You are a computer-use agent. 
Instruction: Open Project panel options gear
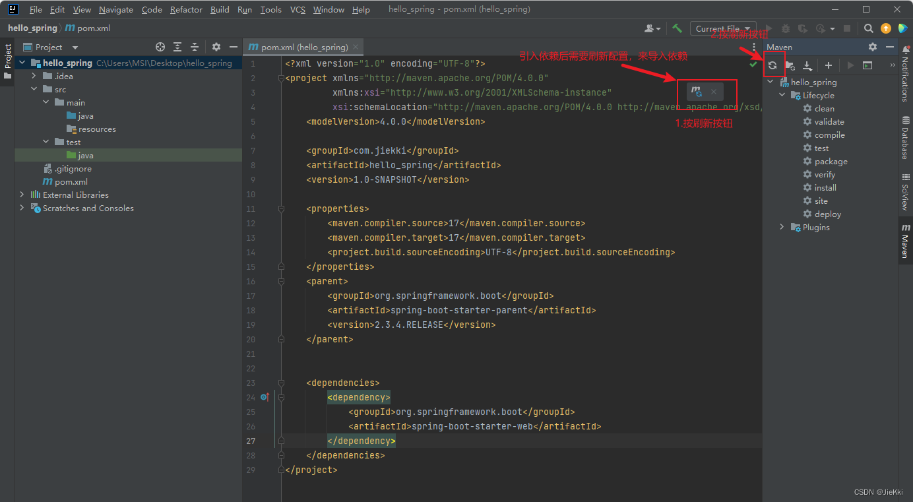(x=216, y=47)
